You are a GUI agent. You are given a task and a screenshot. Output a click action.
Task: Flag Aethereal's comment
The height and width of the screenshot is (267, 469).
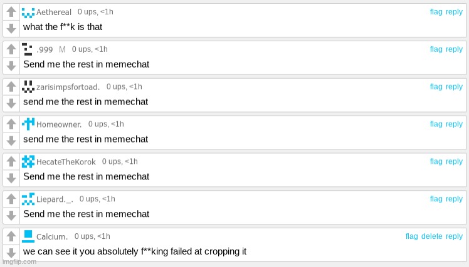436,12
